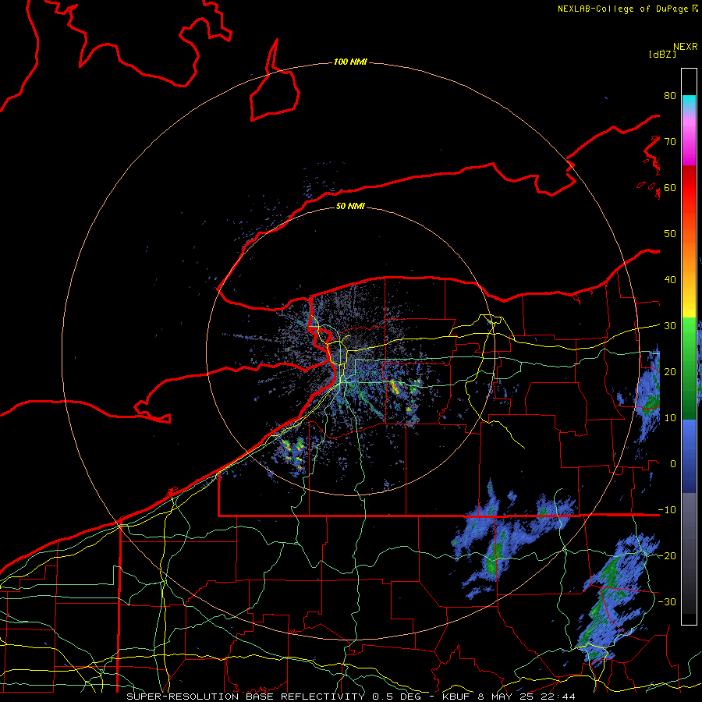Click the 60 dBZ scale value

[x=670, y=187]
